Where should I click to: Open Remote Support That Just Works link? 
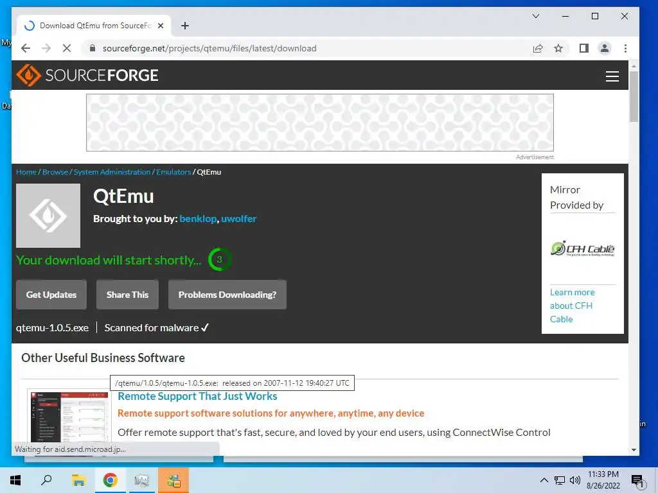coord(197,396)
